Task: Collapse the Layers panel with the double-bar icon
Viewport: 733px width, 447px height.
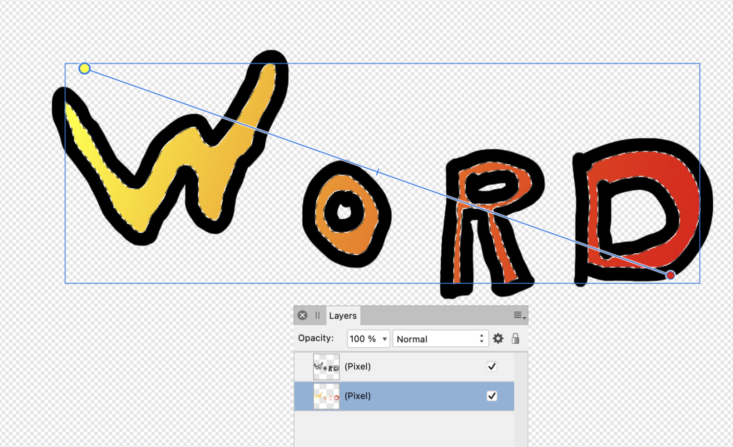Action: [x=318, y=315]
